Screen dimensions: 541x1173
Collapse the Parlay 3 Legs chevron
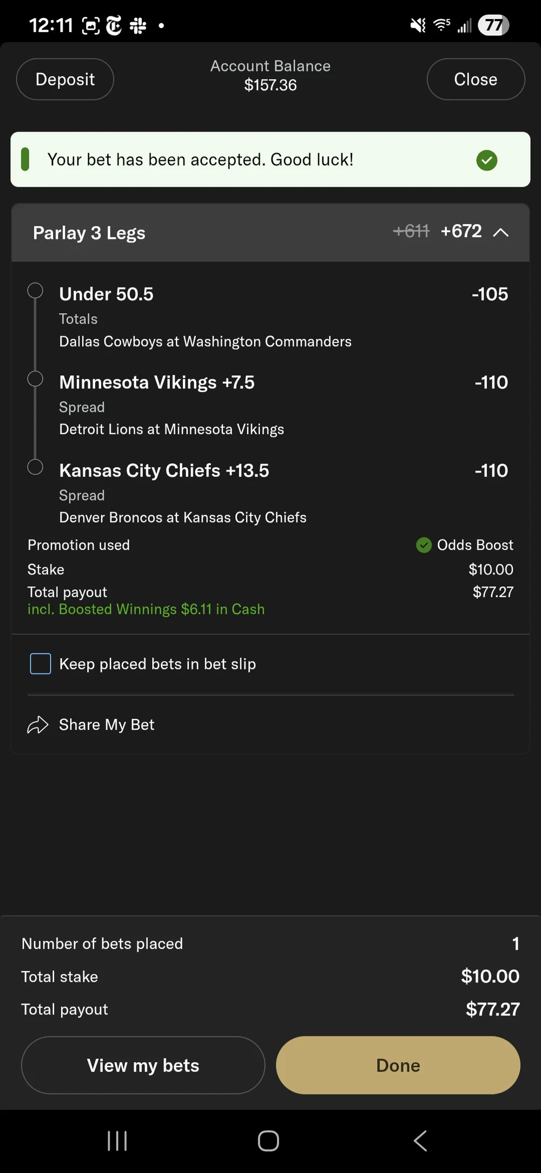point(501,232)
